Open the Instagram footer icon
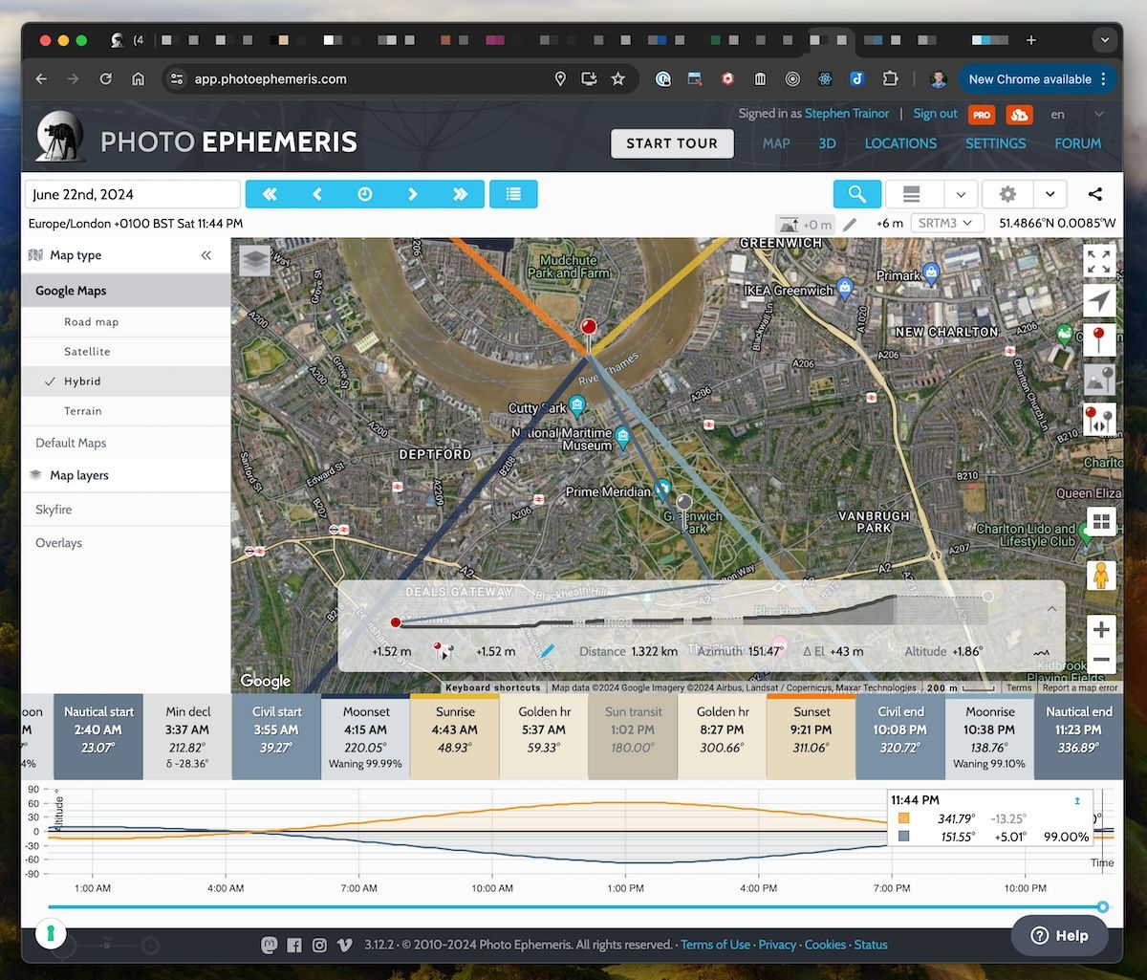The height and width of the screenshot is (980, 1147). tap(319, 945)
